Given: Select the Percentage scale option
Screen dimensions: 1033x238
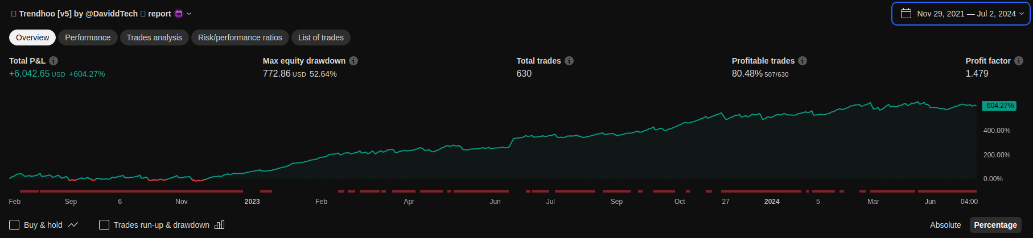Looking at the screenshot, I should (995, 225).
